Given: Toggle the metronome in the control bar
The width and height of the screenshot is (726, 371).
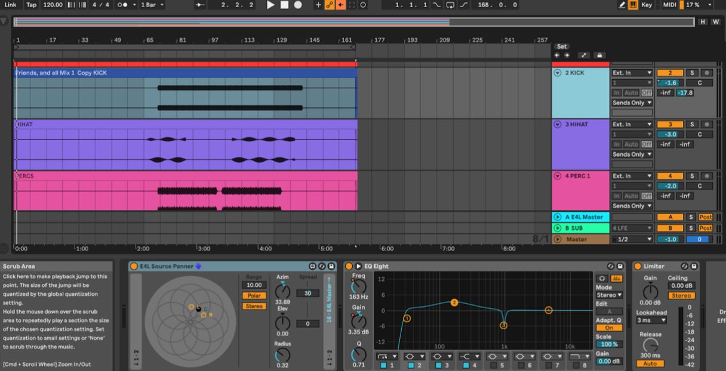Looking at the screenshot, I should click(122, 5).
